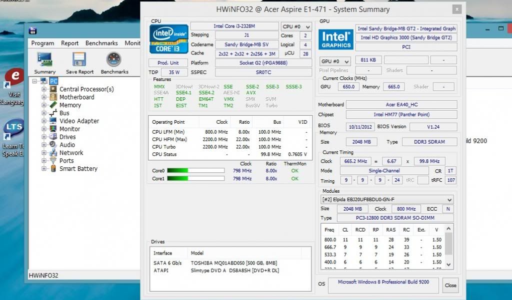Click the Prod. Unit button
Screen dimensions: 512x300
click(168, 63)
